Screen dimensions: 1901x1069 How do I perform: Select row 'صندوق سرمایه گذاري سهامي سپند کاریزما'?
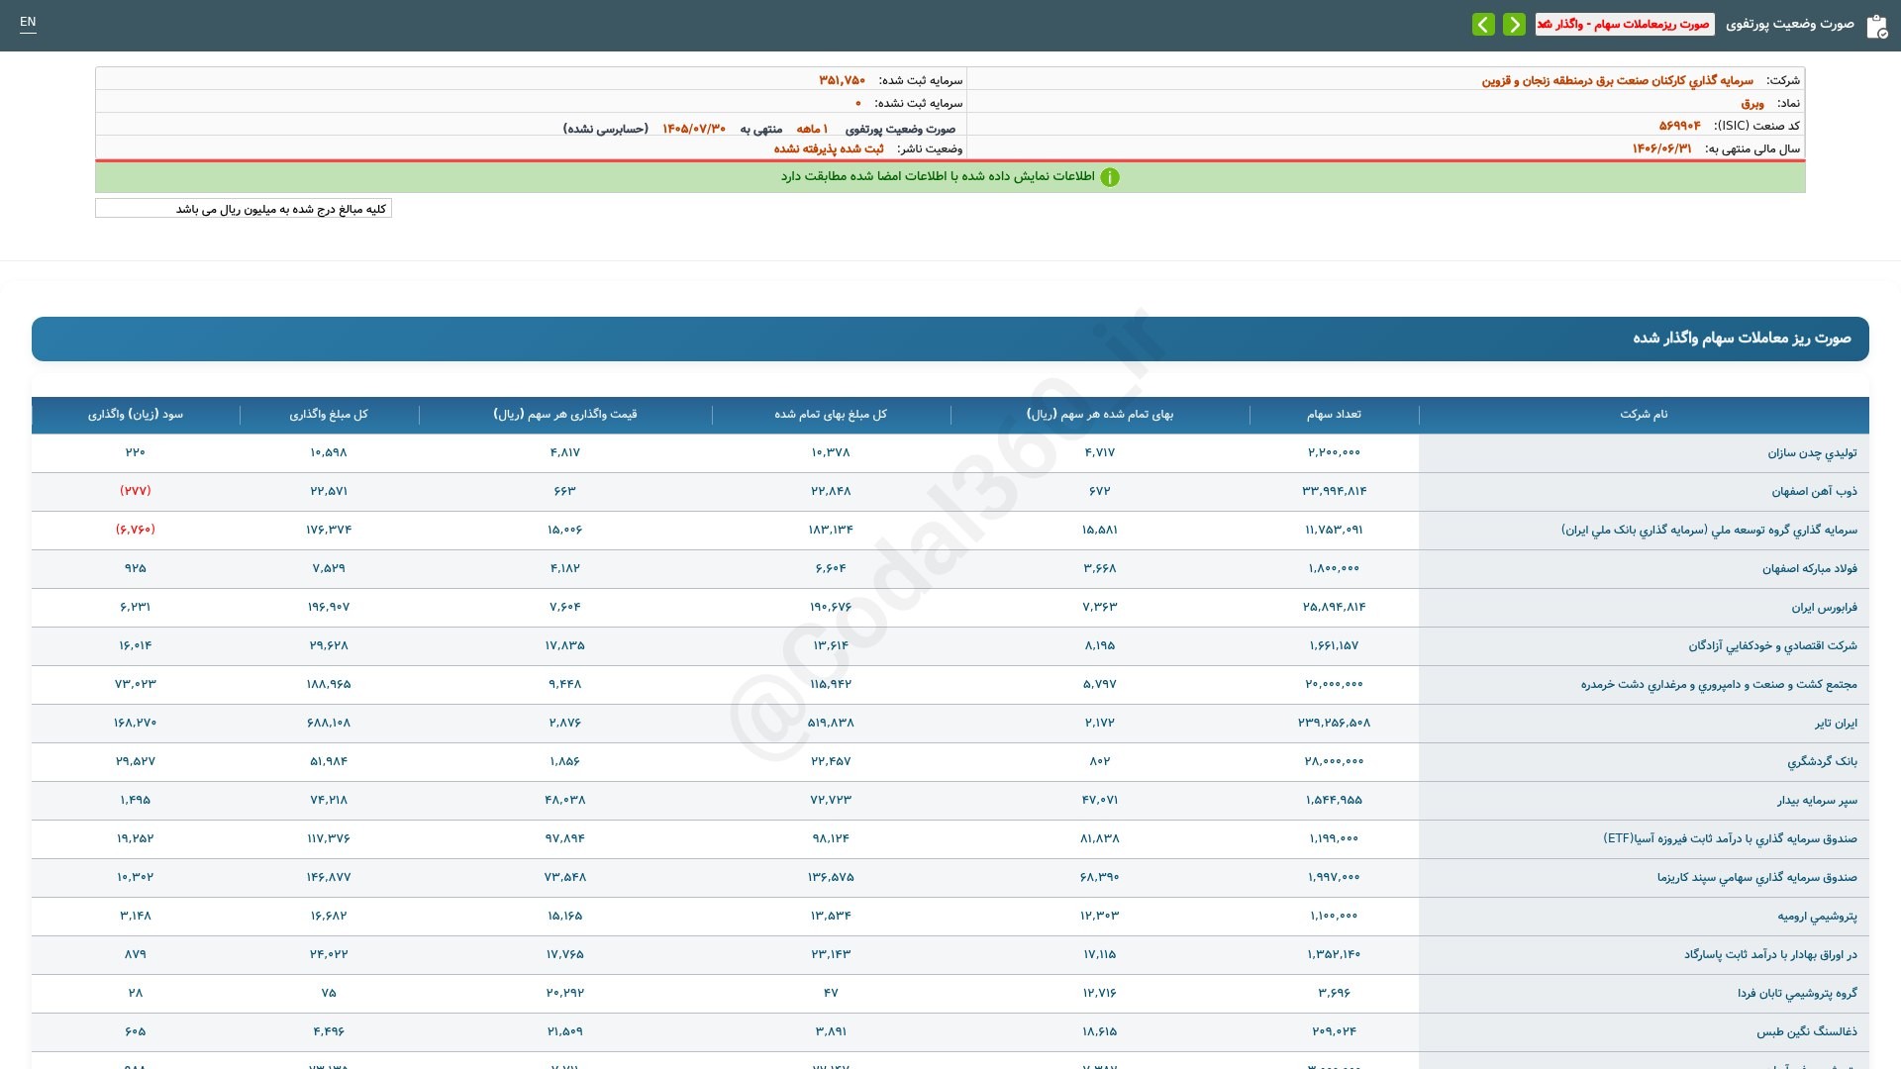point(950,878)
